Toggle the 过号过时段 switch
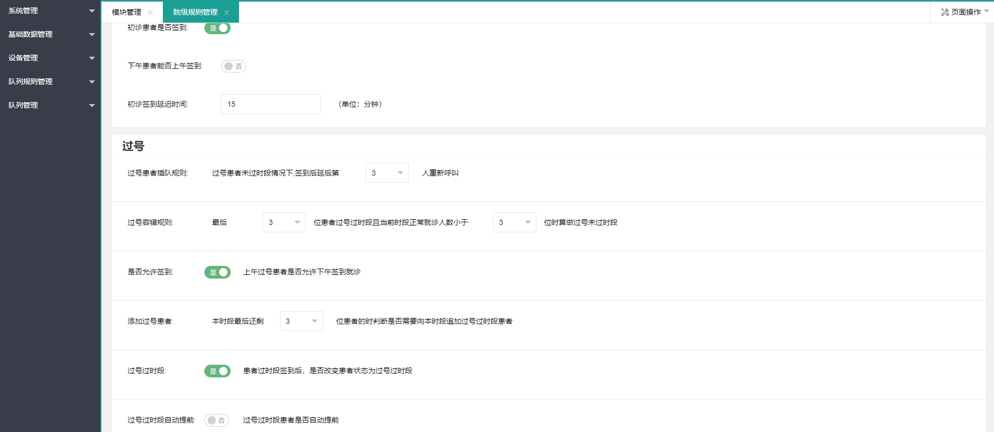 point(218,371)
